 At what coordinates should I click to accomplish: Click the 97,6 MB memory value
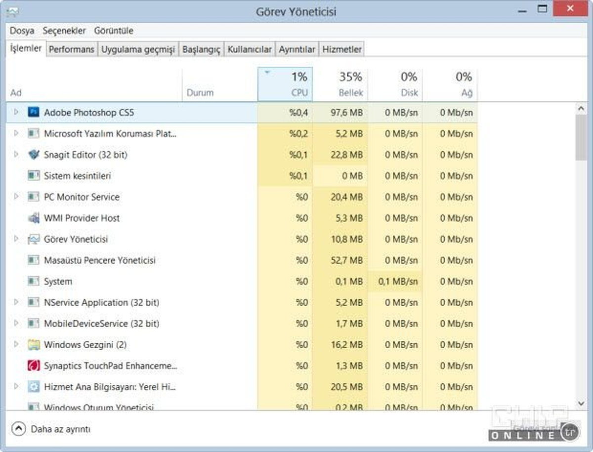coord(346,113)
